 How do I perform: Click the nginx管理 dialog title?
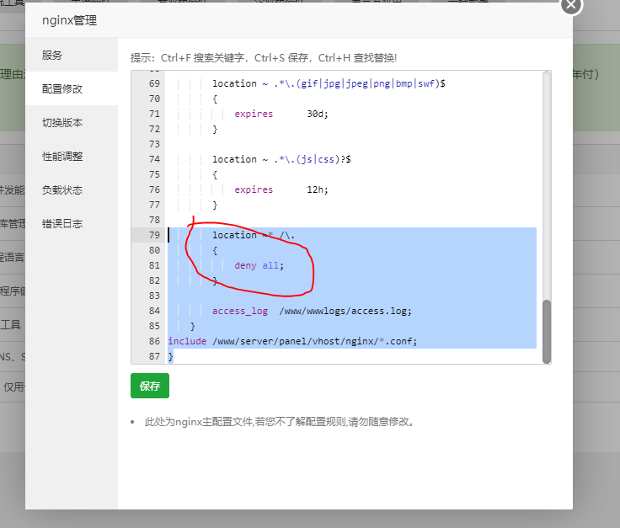point(70,20)
